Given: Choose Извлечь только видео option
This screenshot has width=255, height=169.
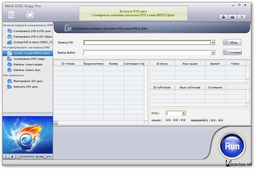Looking at the screenshot, I should click(28, 64).
